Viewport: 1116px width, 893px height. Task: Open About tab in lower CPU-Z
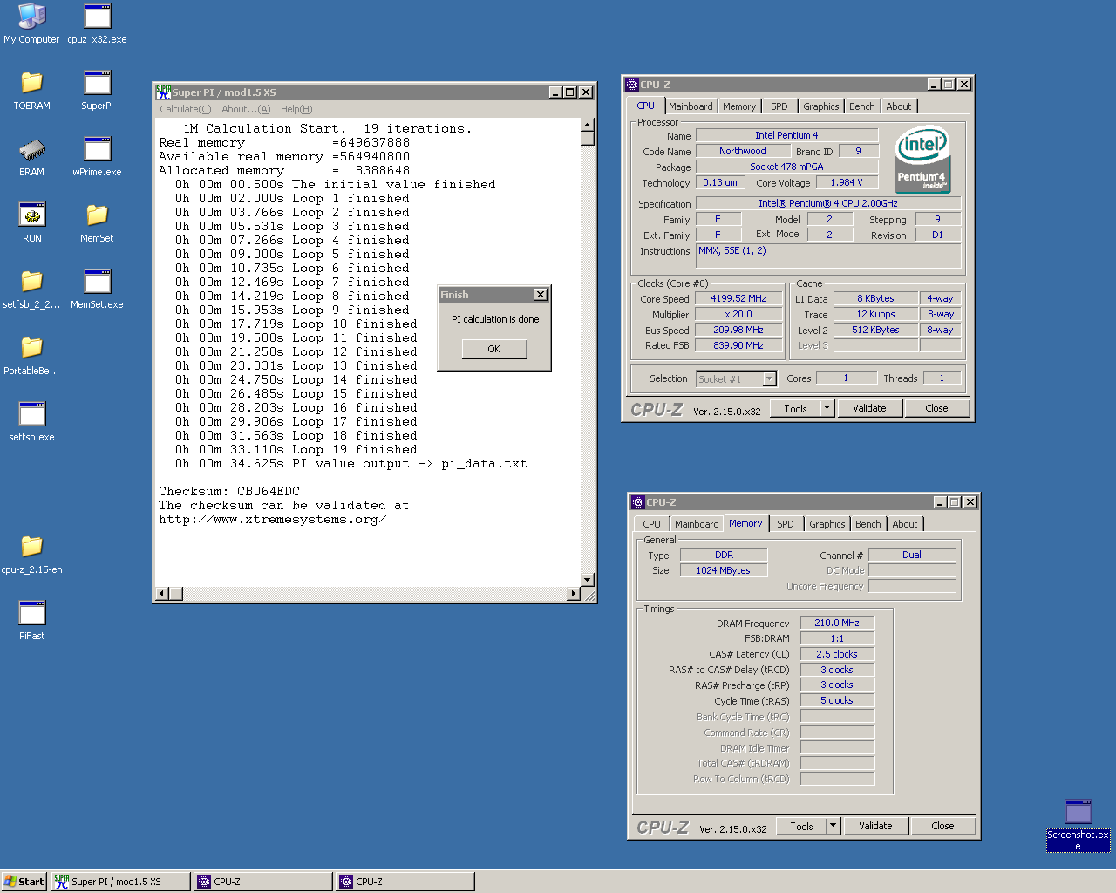coord(905,524)
